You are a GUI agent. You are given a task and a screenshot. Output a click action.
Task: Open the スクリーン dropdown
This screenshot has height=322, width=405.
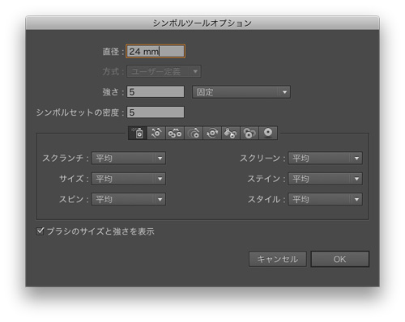(x=326, y=158)
